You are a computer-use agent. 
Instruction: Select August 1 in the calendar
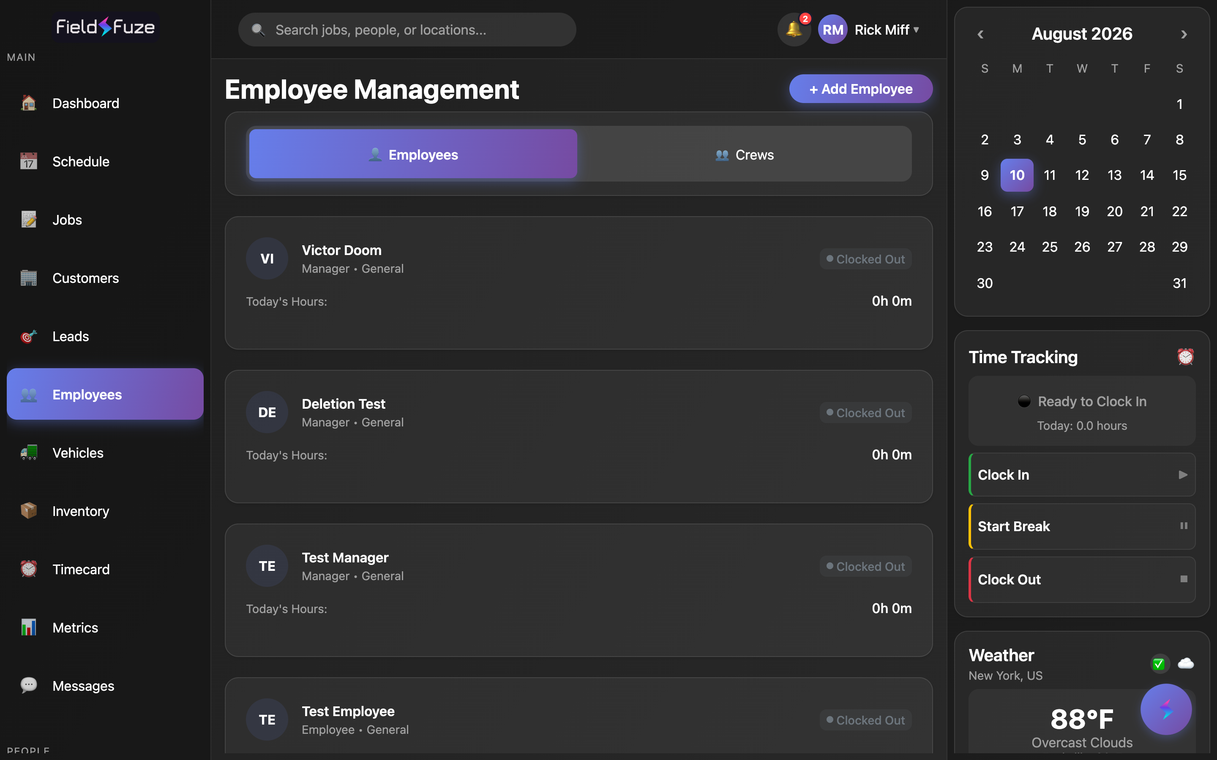1179,104
